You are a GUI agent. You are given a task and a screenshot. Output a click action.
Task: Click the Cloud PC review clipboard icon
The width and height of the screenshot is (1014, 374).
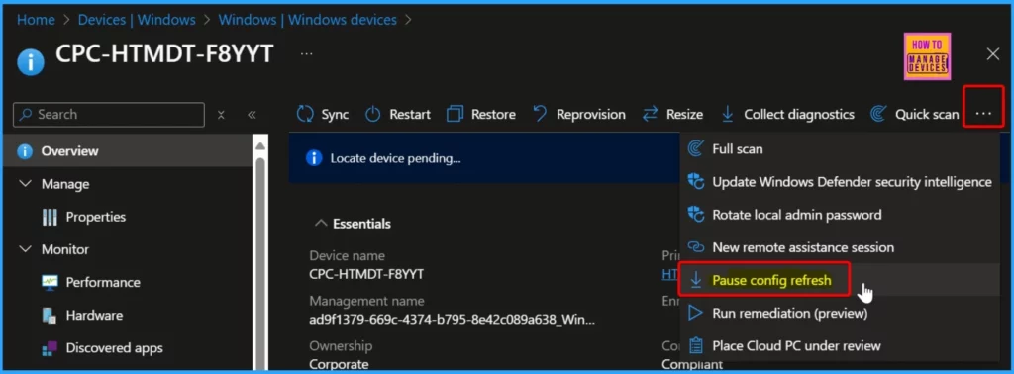[696, 345]
